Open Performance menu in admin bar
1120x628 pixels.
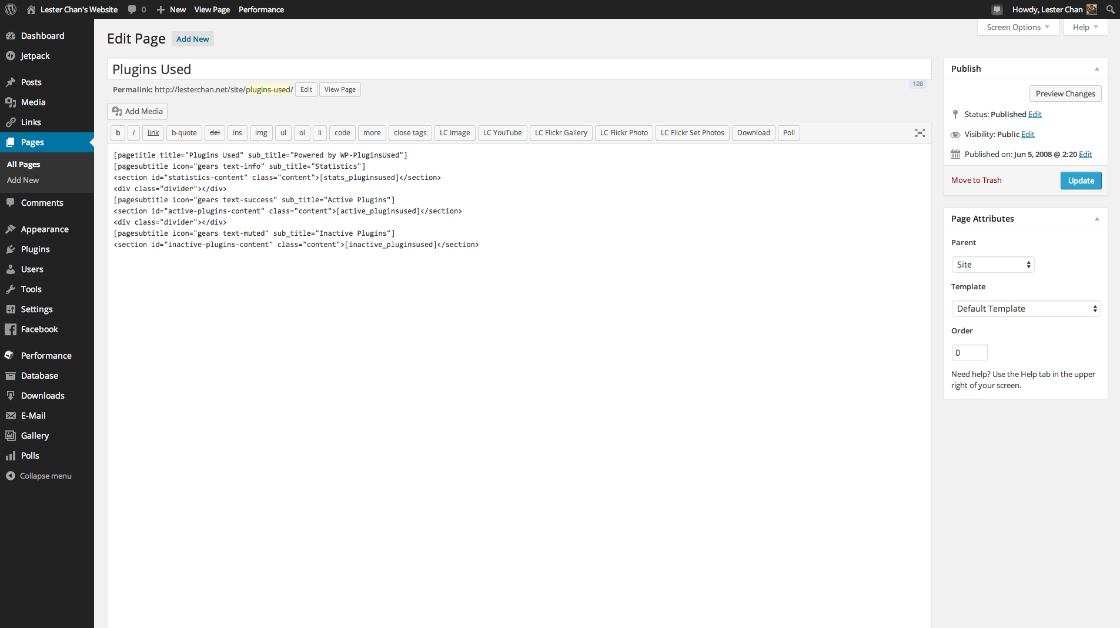coord(261,9)
